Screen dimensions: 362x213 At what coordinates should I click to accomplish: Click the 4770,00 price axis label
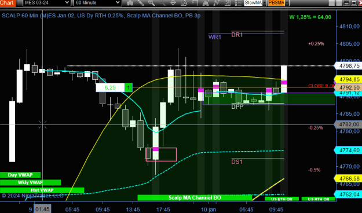[349, 167]
